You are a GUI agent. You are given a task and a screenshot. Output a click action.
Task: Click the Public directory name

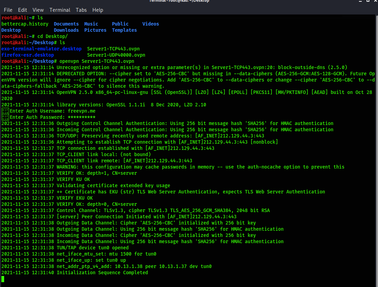click(x=120, y=24)
